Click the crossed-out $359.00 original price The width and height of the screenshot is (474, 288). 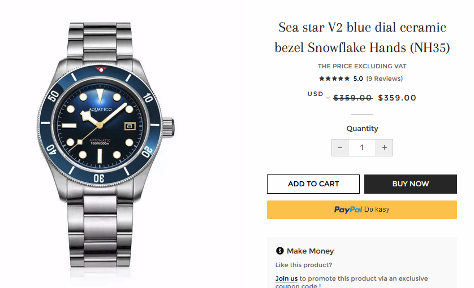[352, 98]
